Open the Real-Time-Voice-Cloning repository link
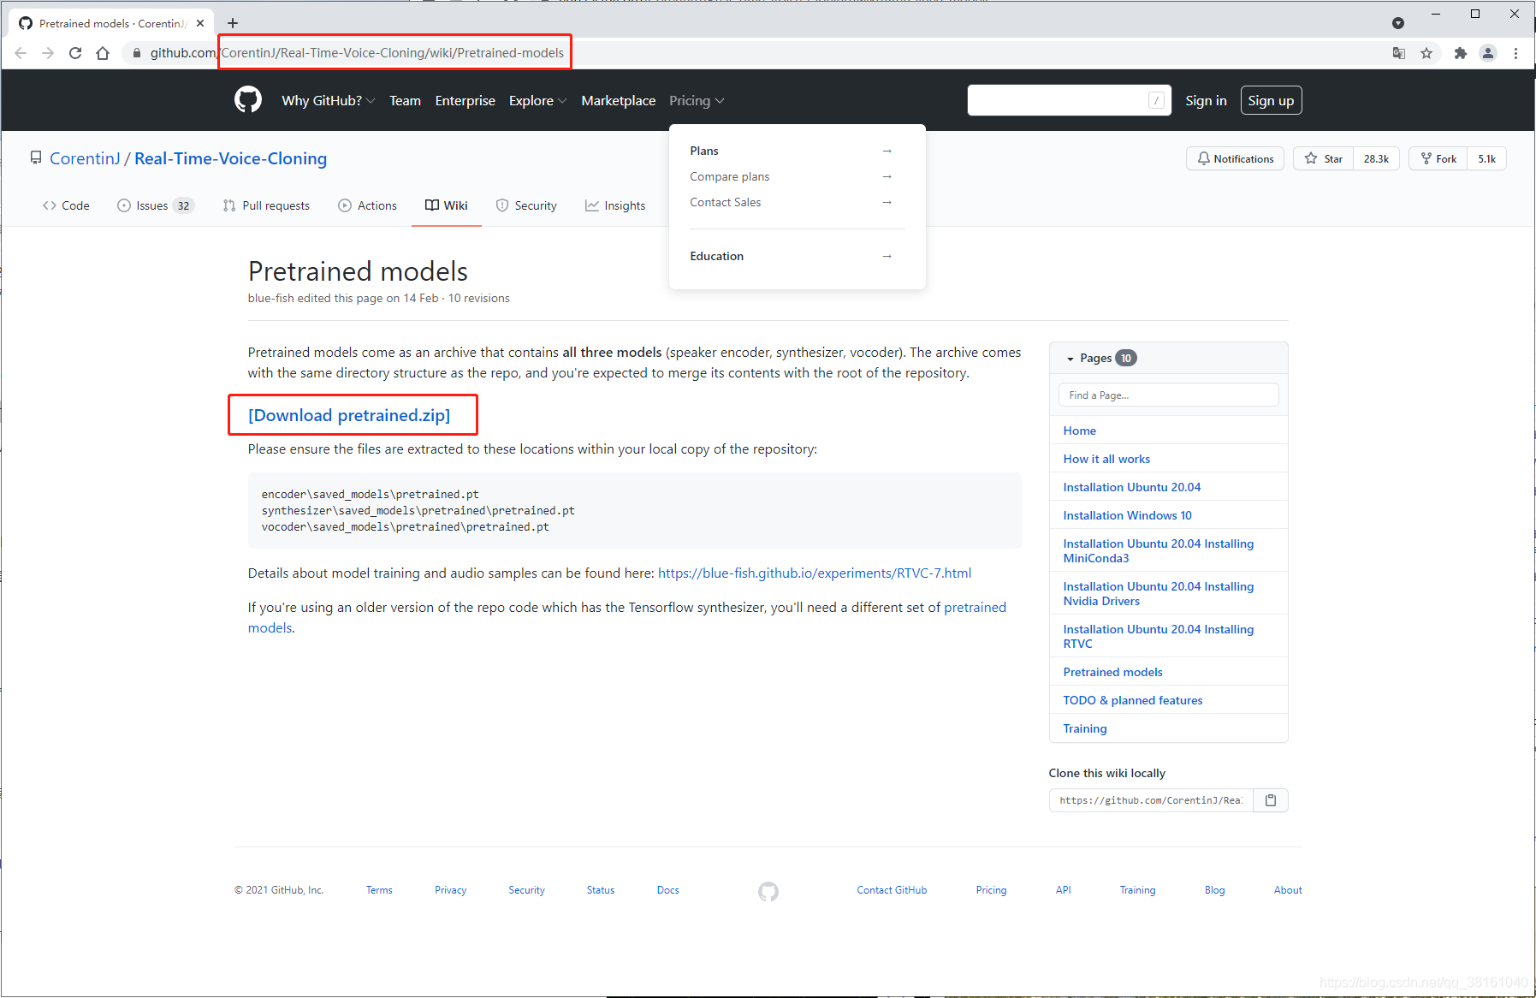The height and width of the screenshot is (998, 1536). pyautogui.click(x=230, y=158)
